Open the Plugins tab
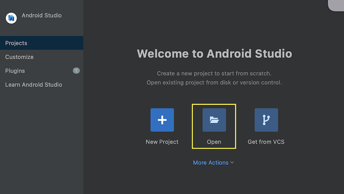The width and height of the screenshot is (344, 194). coord(41,71)
